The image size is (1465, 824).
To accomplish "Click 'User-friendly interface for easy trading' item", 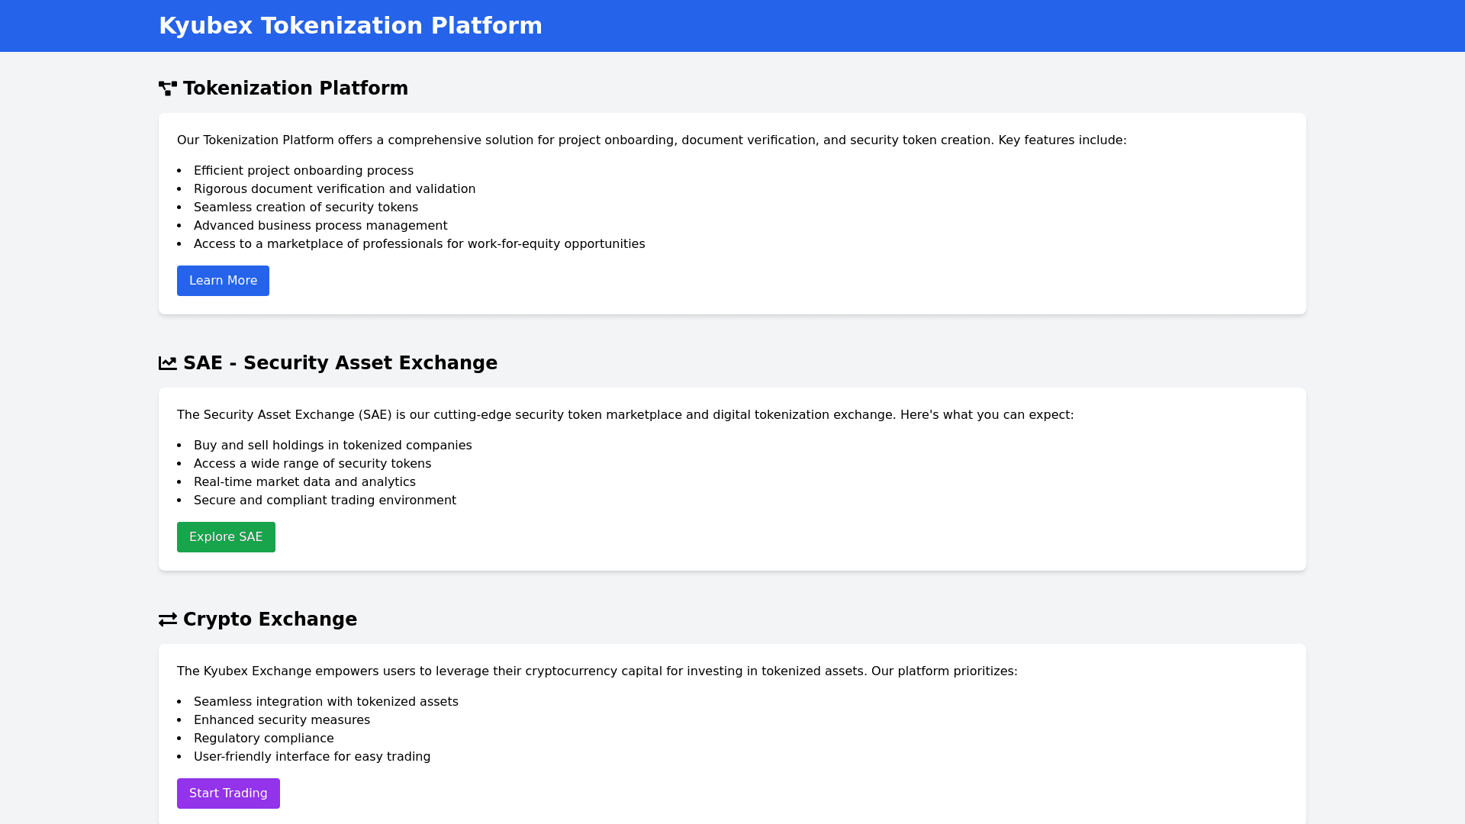I will coord(311,757).
